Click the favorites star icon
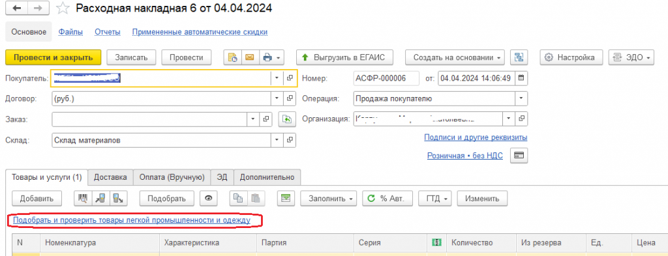This screenshot has height=256, width=668. click(x=63, y=8)
